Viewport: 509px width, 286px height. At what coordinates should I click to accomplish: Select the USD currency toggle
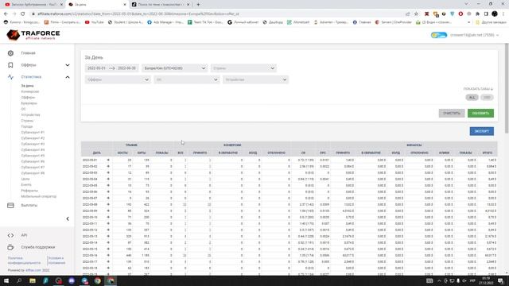pos(487,98)
